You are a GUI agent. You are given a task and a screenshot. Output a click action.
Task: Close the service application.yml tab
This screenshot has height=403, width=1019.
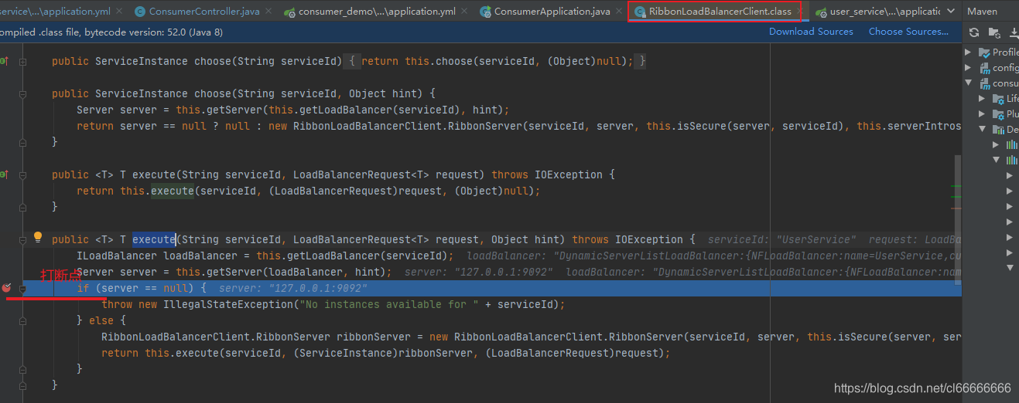(x=120, y=12)
